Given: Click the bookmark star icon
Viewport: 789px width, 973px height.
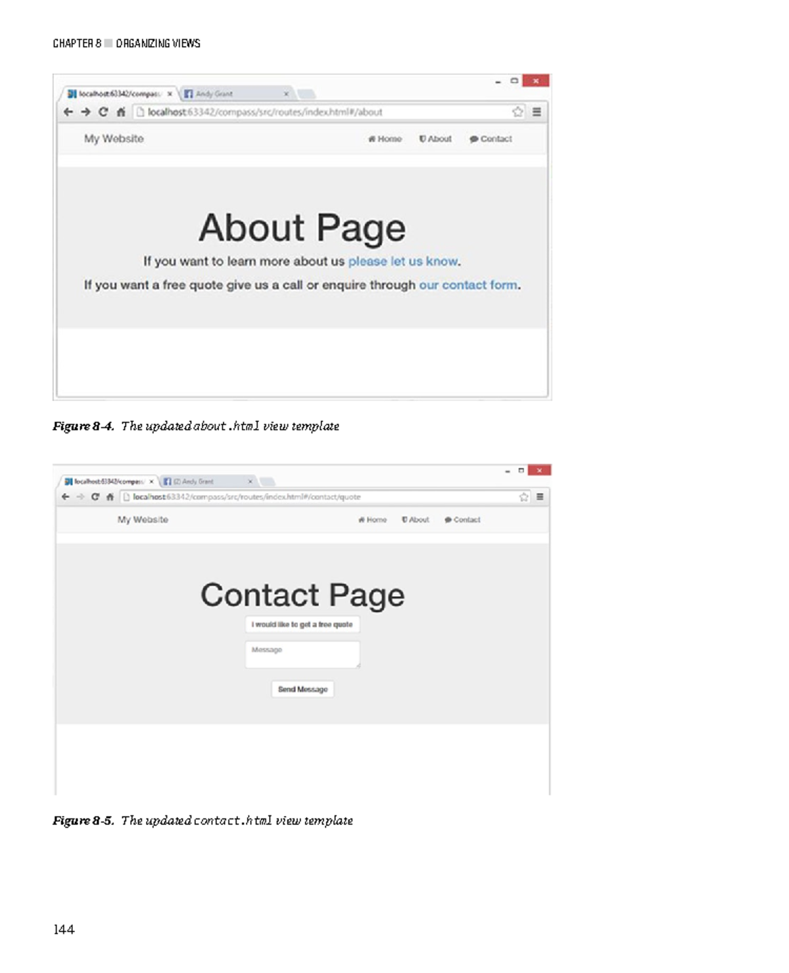Looking at the screenshot, I should tap(519, 112).
